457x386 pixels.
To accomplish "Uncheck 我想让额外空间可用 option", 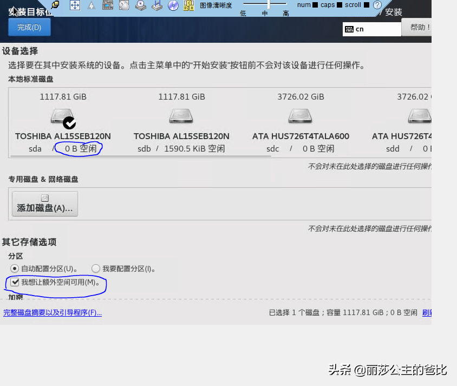I will click(x=14, y=282).
